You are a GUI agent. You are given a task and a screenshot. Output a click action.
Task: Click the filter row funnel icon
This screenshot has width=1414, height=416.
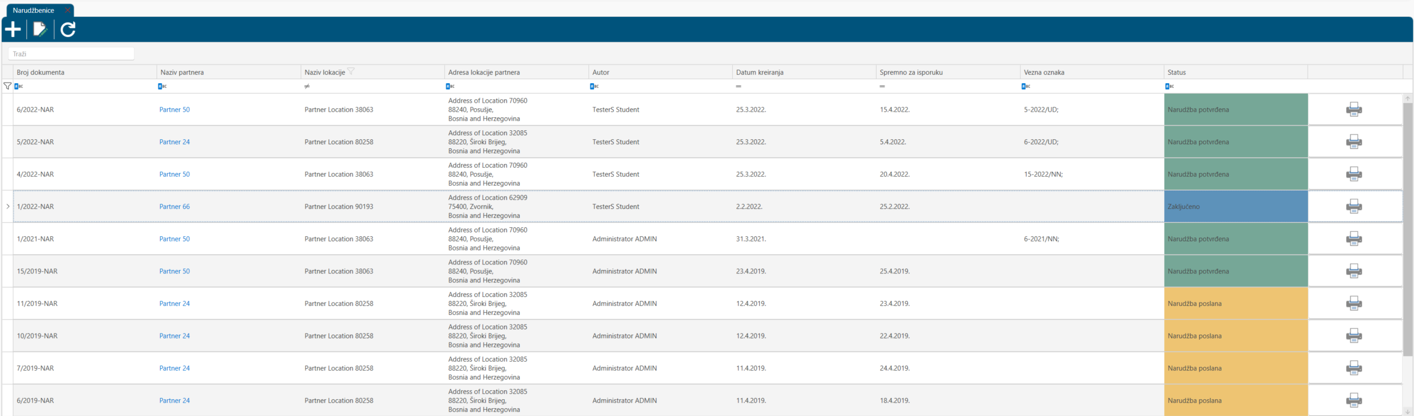[x=7, y=86]
